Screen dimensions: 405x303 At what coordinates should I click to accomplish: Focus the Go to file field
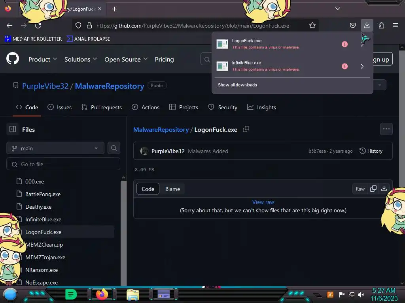pyautogui.click(x=63, y=164)
